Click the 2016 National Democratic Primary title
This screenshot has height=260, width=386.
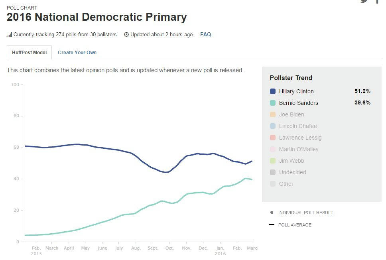point(97,17)
